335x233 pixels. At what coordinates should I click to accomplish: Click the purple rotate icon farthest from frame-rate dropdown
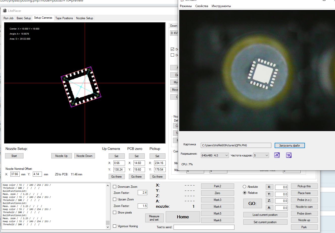point(289,155)
